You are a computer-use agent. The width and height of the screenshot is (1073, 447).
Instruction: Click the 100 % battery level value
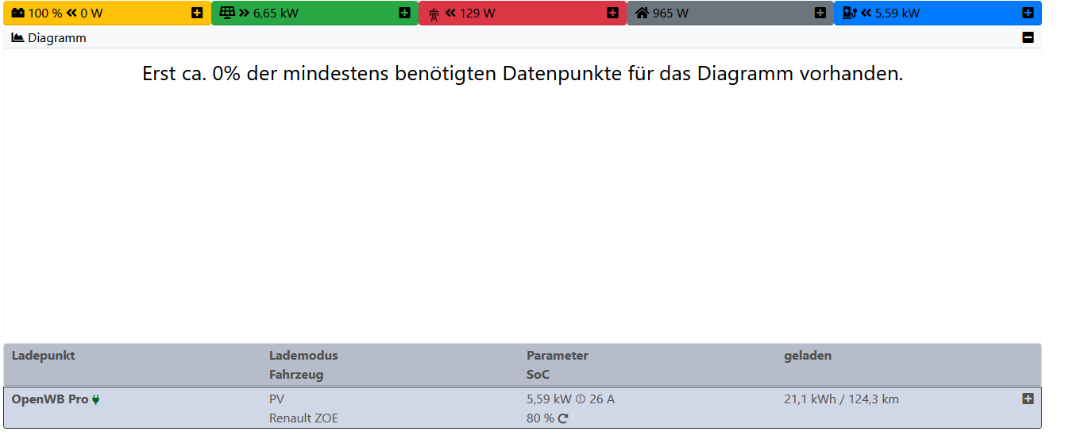click(45, 13)
